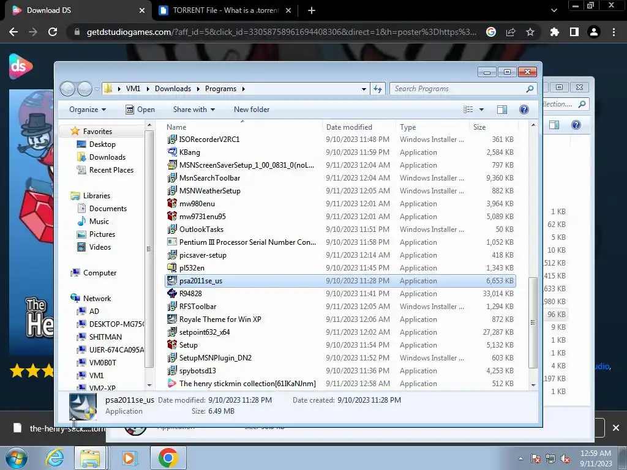Click the KBang application icon
Image resolution: width=627 pixels, height=470 pixels.
tap(172, 152)
